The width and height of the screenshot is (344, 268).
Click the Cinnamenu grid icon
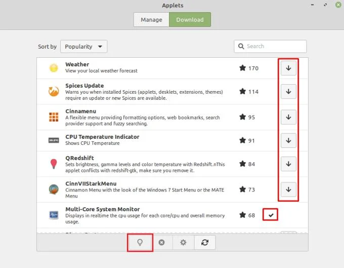54,117
